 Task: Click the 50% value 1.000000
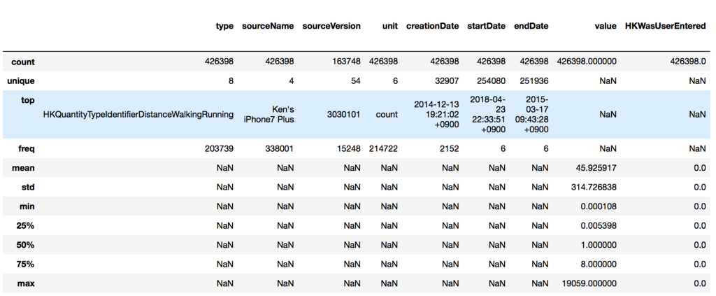[599, 245]
